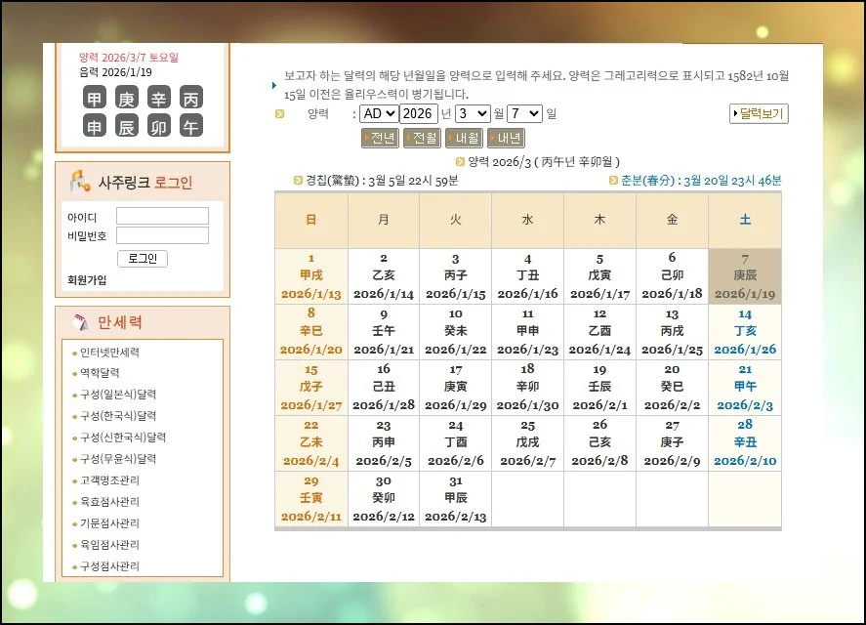Click the 전월 previous month button
The width and height of the screenshot is (866, 625).
pos(422,138)
